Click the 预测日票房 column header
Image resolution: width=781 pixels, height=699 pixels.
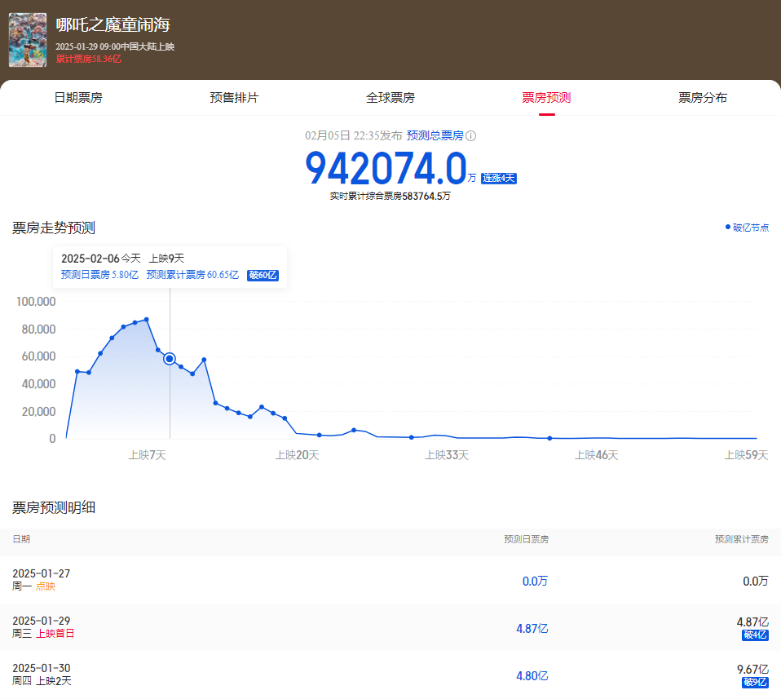point(526,540)
